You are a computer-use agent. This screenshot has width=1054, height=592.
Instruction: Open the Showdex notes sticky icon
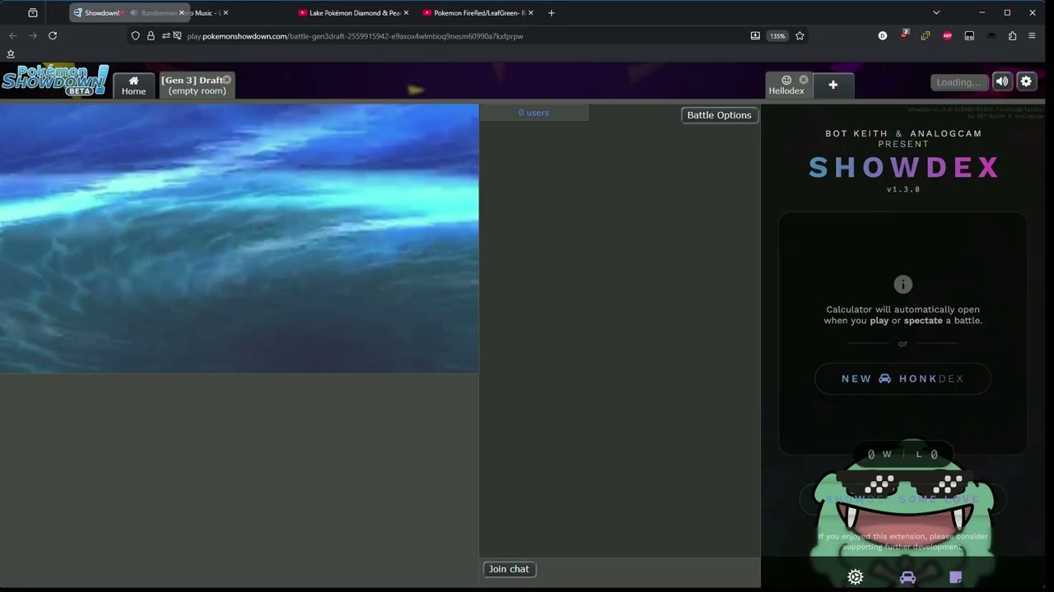956,577
